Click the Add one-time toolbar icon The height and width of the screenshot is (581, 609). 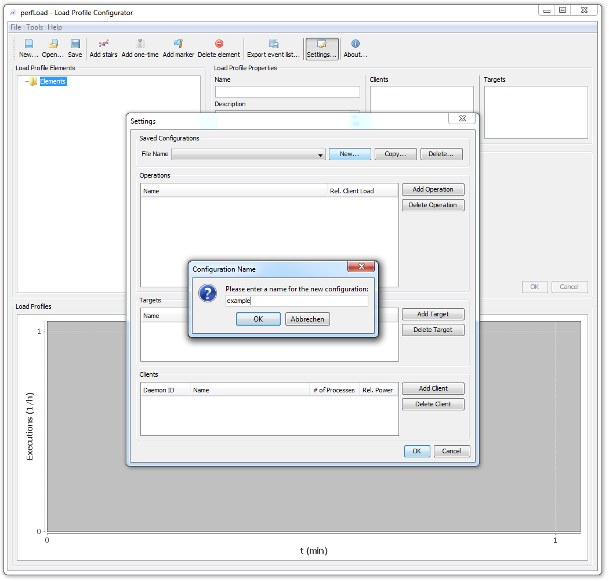140,48
